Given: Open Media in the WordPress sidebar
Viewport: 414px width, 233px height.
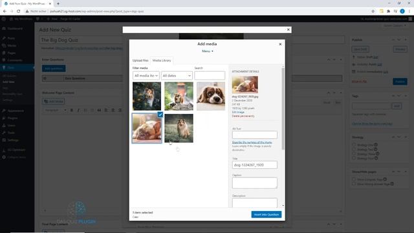Looking at the screenshot, I should click(12, 46).
